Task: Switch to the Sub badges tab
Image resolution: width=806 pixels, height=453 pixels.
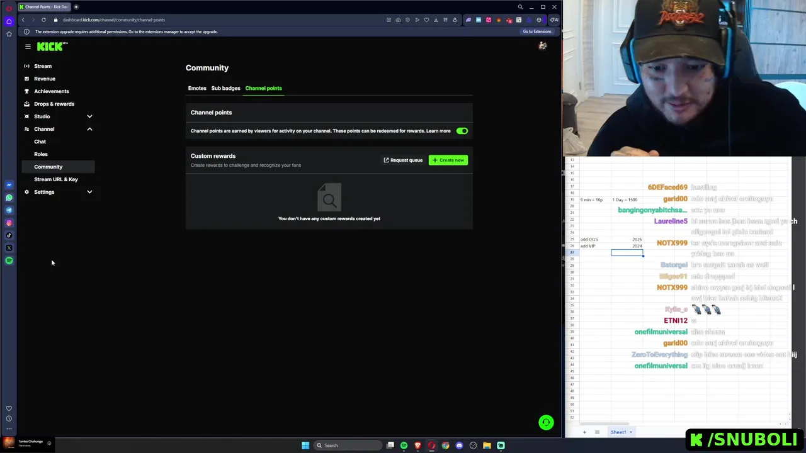Action: [225, 88]
